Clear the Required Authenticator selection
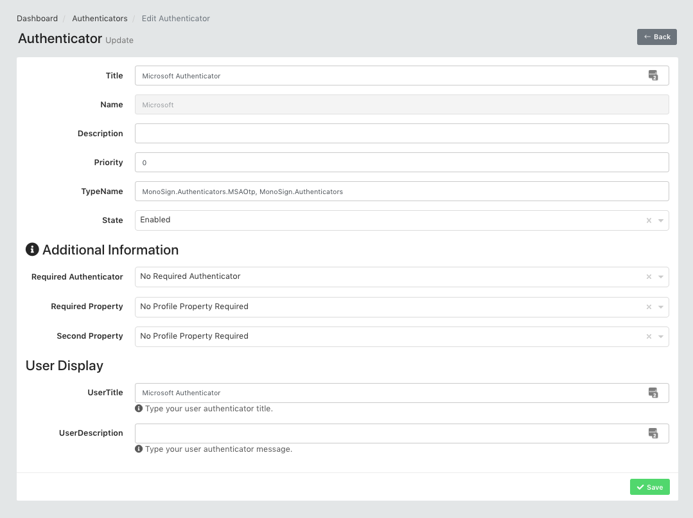This screenshot has width=693, height=518. (649, 277)
